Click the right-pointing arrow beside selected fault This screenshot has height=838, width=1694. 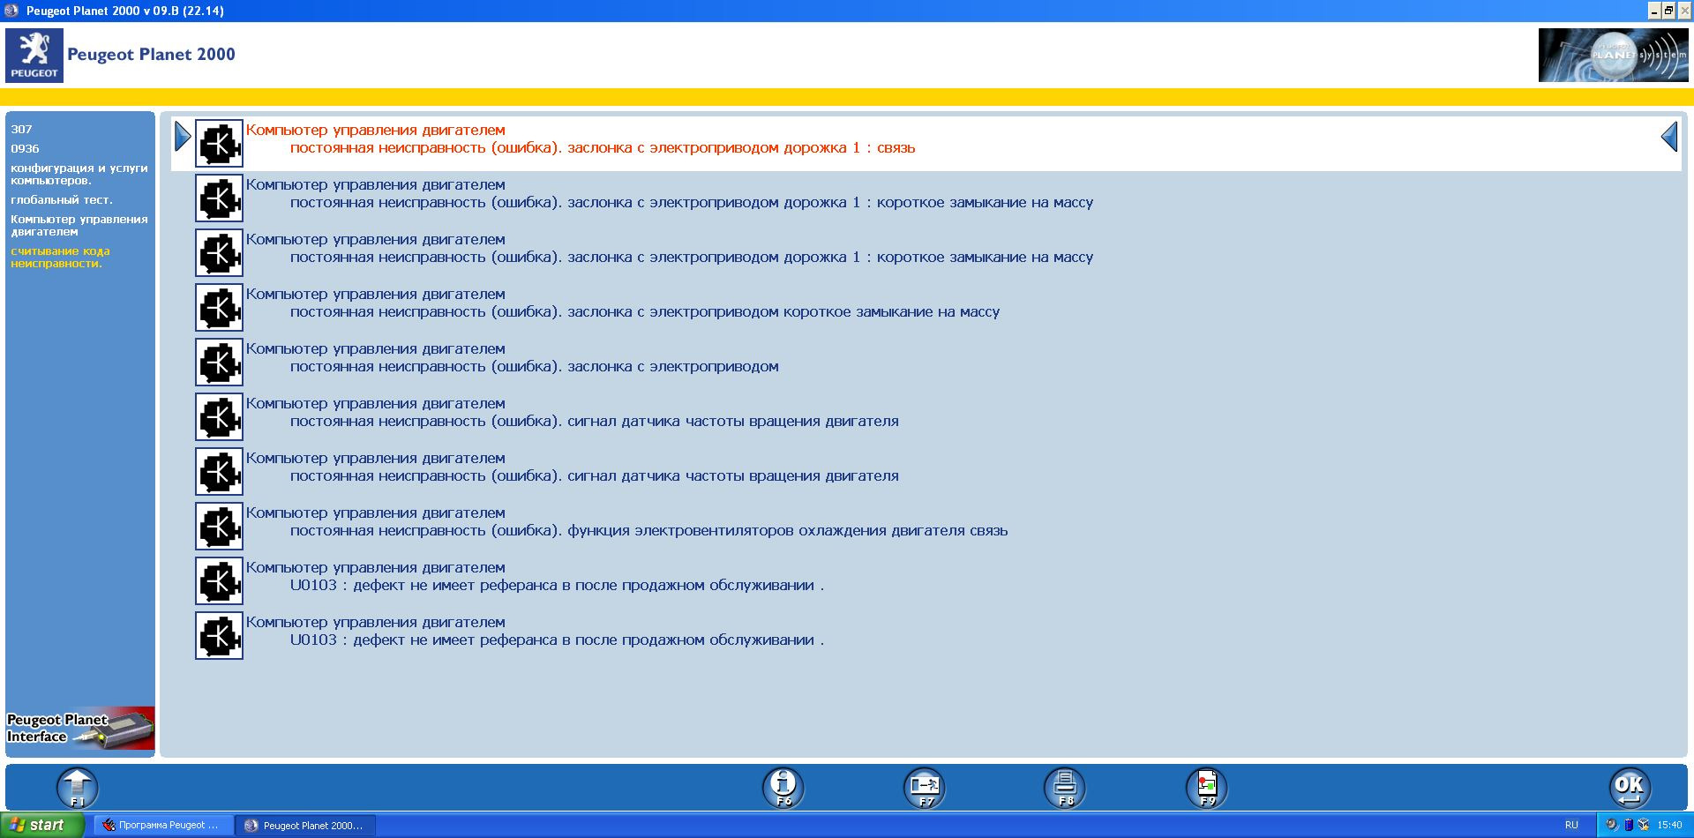coord(183,137)
